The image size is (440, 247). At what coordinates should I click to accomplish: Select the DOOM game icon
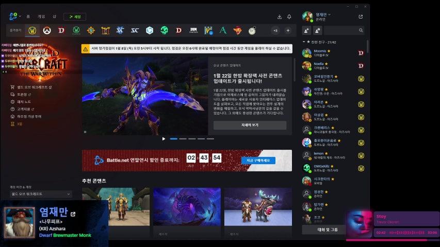pyautogui.click(x=193, y=30)
